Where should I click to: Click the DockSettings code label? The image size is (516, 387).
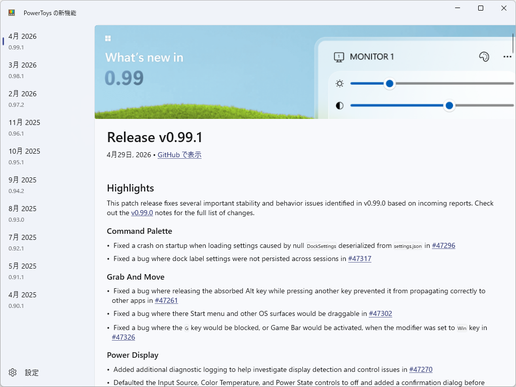321,246
